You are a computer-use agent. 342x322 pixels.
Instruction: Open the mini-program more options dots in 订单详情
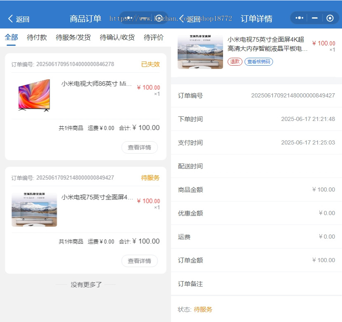point(299,18)
